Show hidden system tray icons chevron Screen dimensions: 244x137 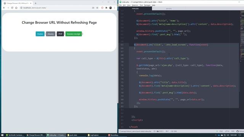[215, 135]
